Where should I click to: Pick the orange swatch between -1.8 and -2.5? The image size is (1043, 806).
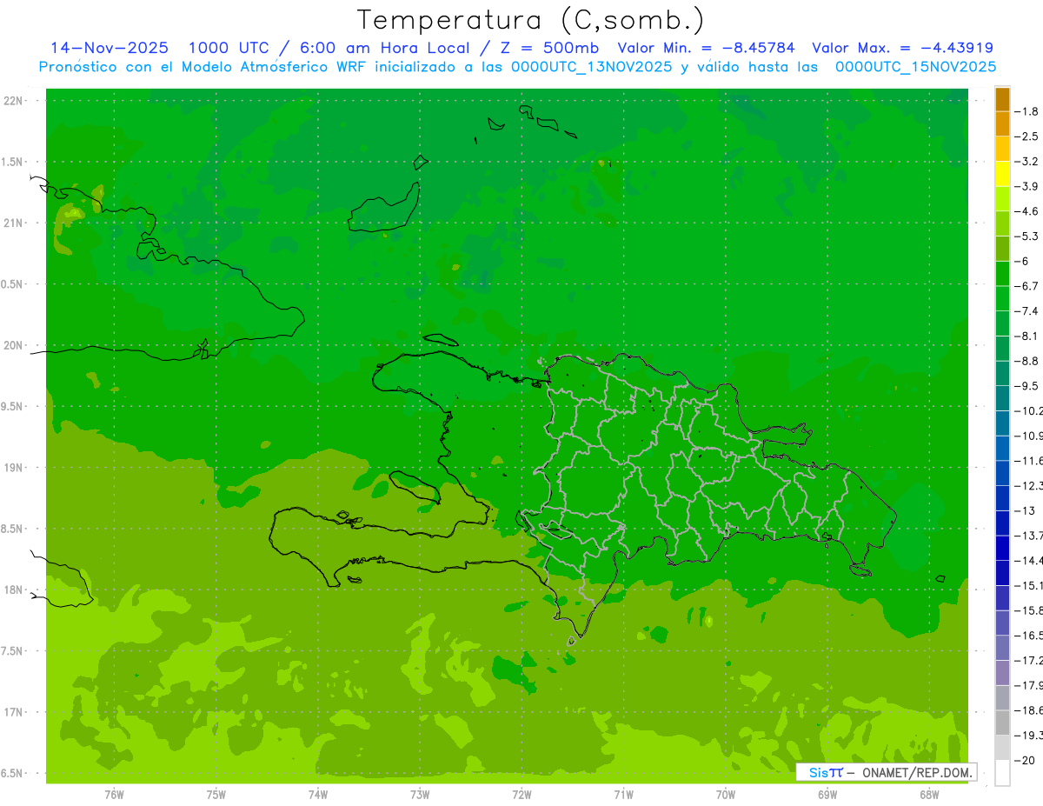[1002, 124]
